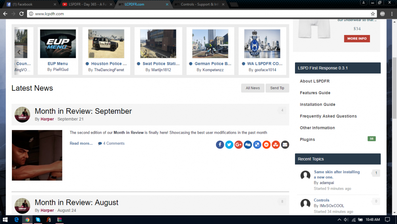This screenshot has height=224, width=397.
Task: Share article via Digg icon
Action: tap(248, 144)
